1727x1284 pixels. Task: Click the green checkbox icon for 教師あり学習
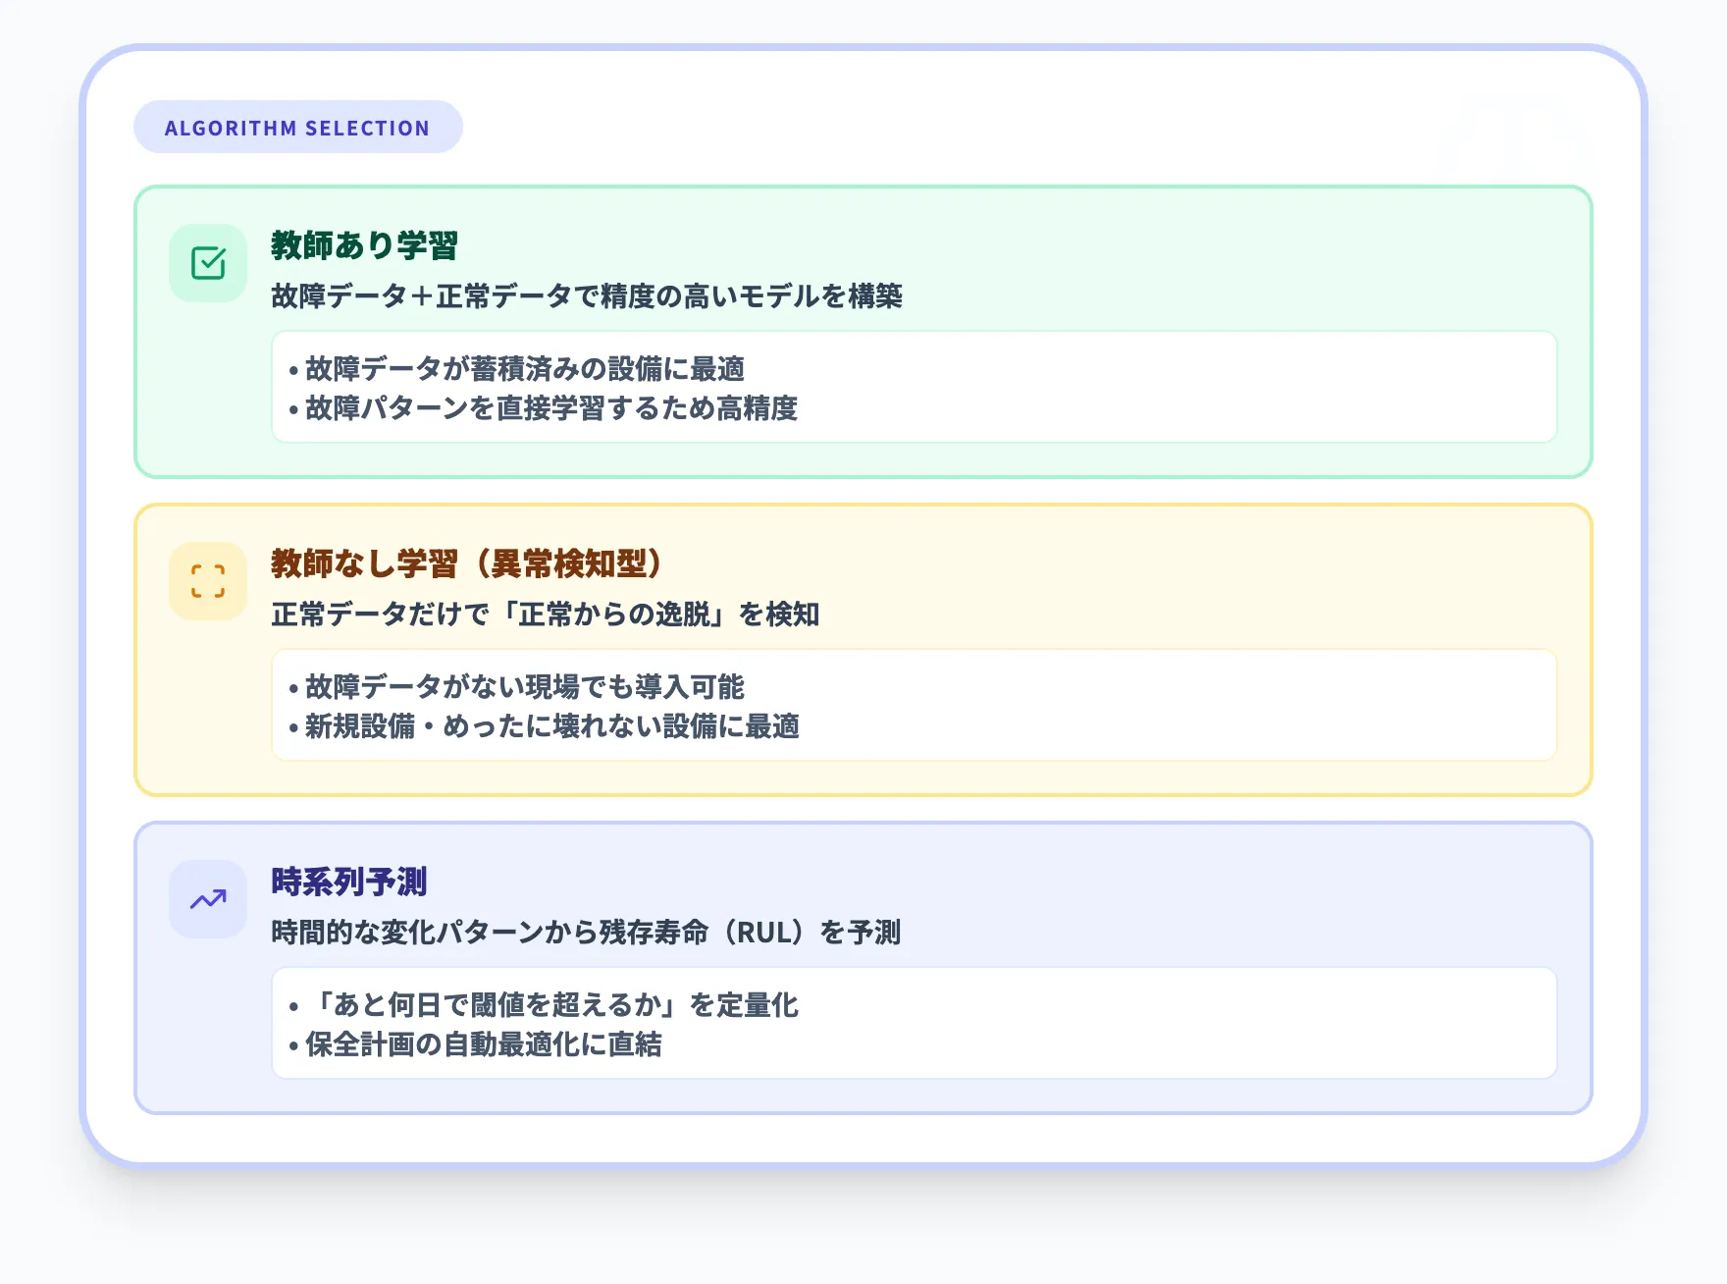[x=208, y=263]
